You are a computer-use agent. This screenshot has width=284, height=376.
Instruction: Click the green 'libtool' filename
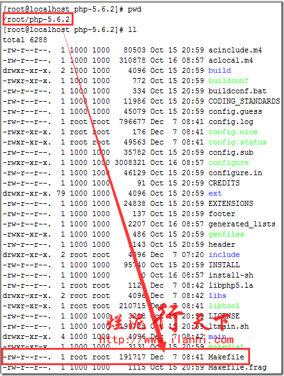(224, 306)
